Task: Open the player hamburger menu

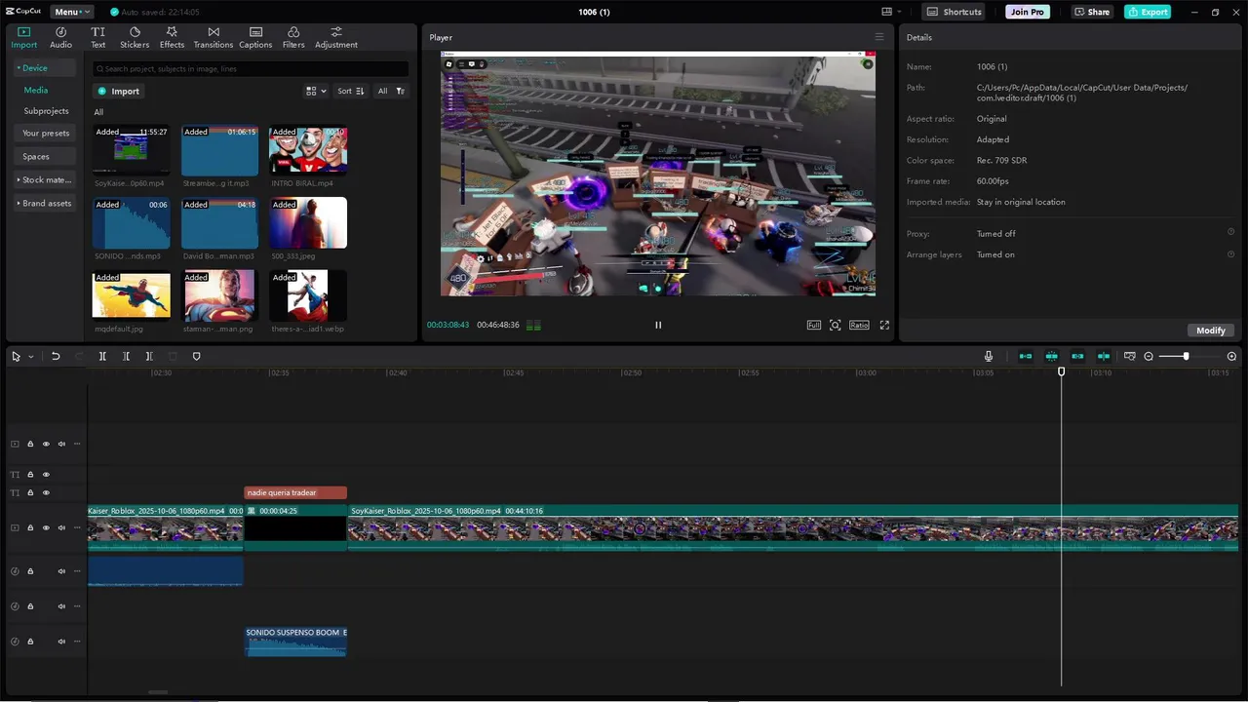Action: pos(878,37)
